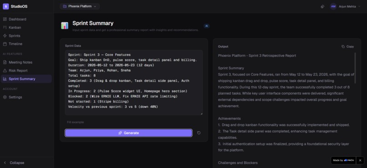Click the Fill example link
The image size is (367, 168).
pos(76,122)
